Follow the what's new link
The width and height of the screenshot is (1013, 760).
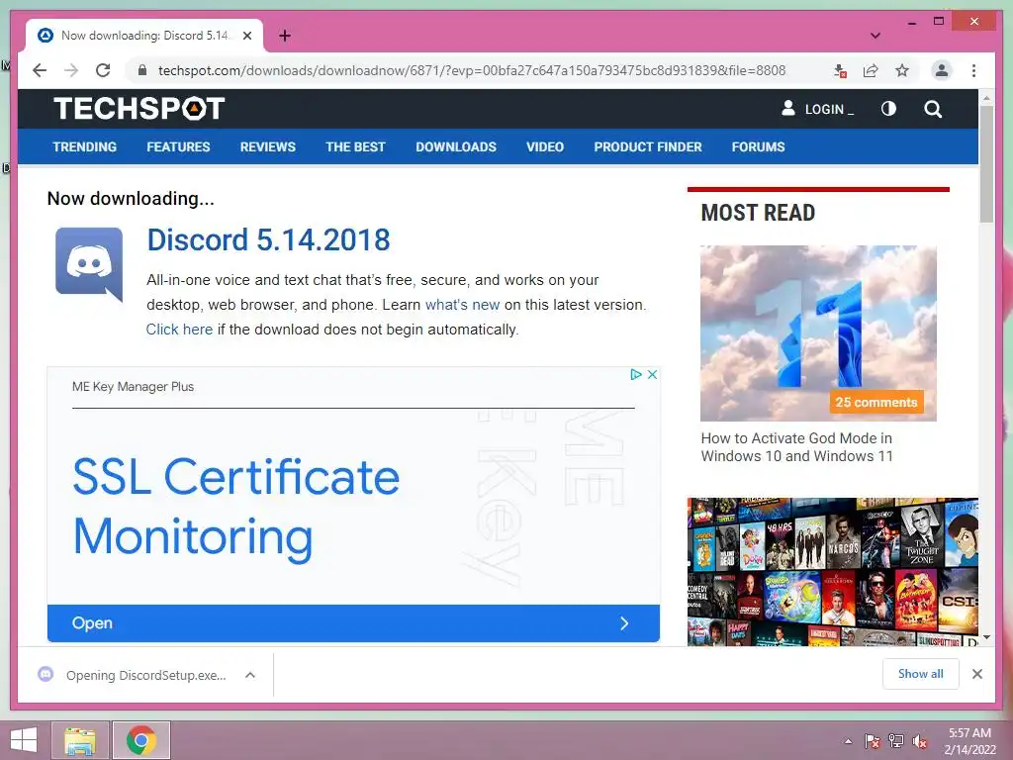tap(462, 305)
